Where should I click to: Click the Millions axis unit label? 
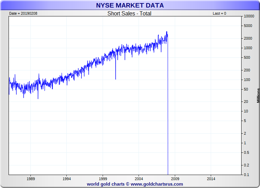click(258, 96)
